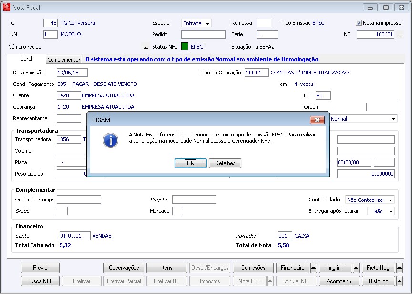Image resolution: width=412 pixels, height=294 pixels.
Task: Click the green Status NFe indicator
Action: 185,47
